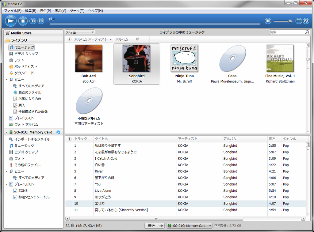Open the ファイル(F) menu

[x=13, y=11]
